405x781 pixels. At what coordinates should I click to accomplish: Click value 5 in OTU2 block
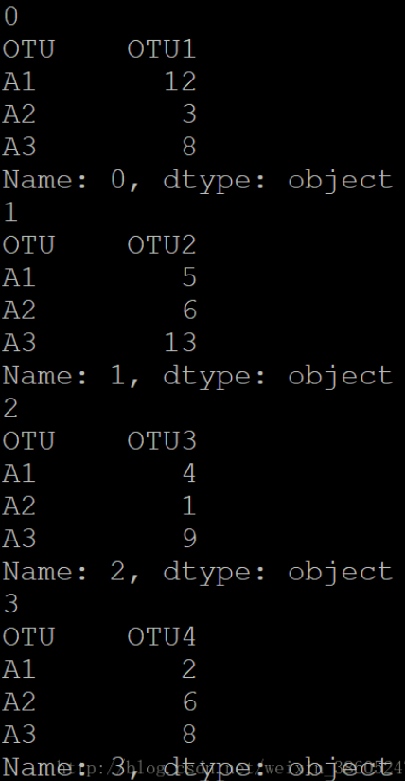coord(189,277)
